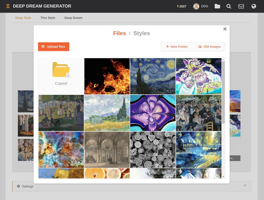264x200 pixels.
Task: Click the Settings label text
Action: tap(28, 186)
